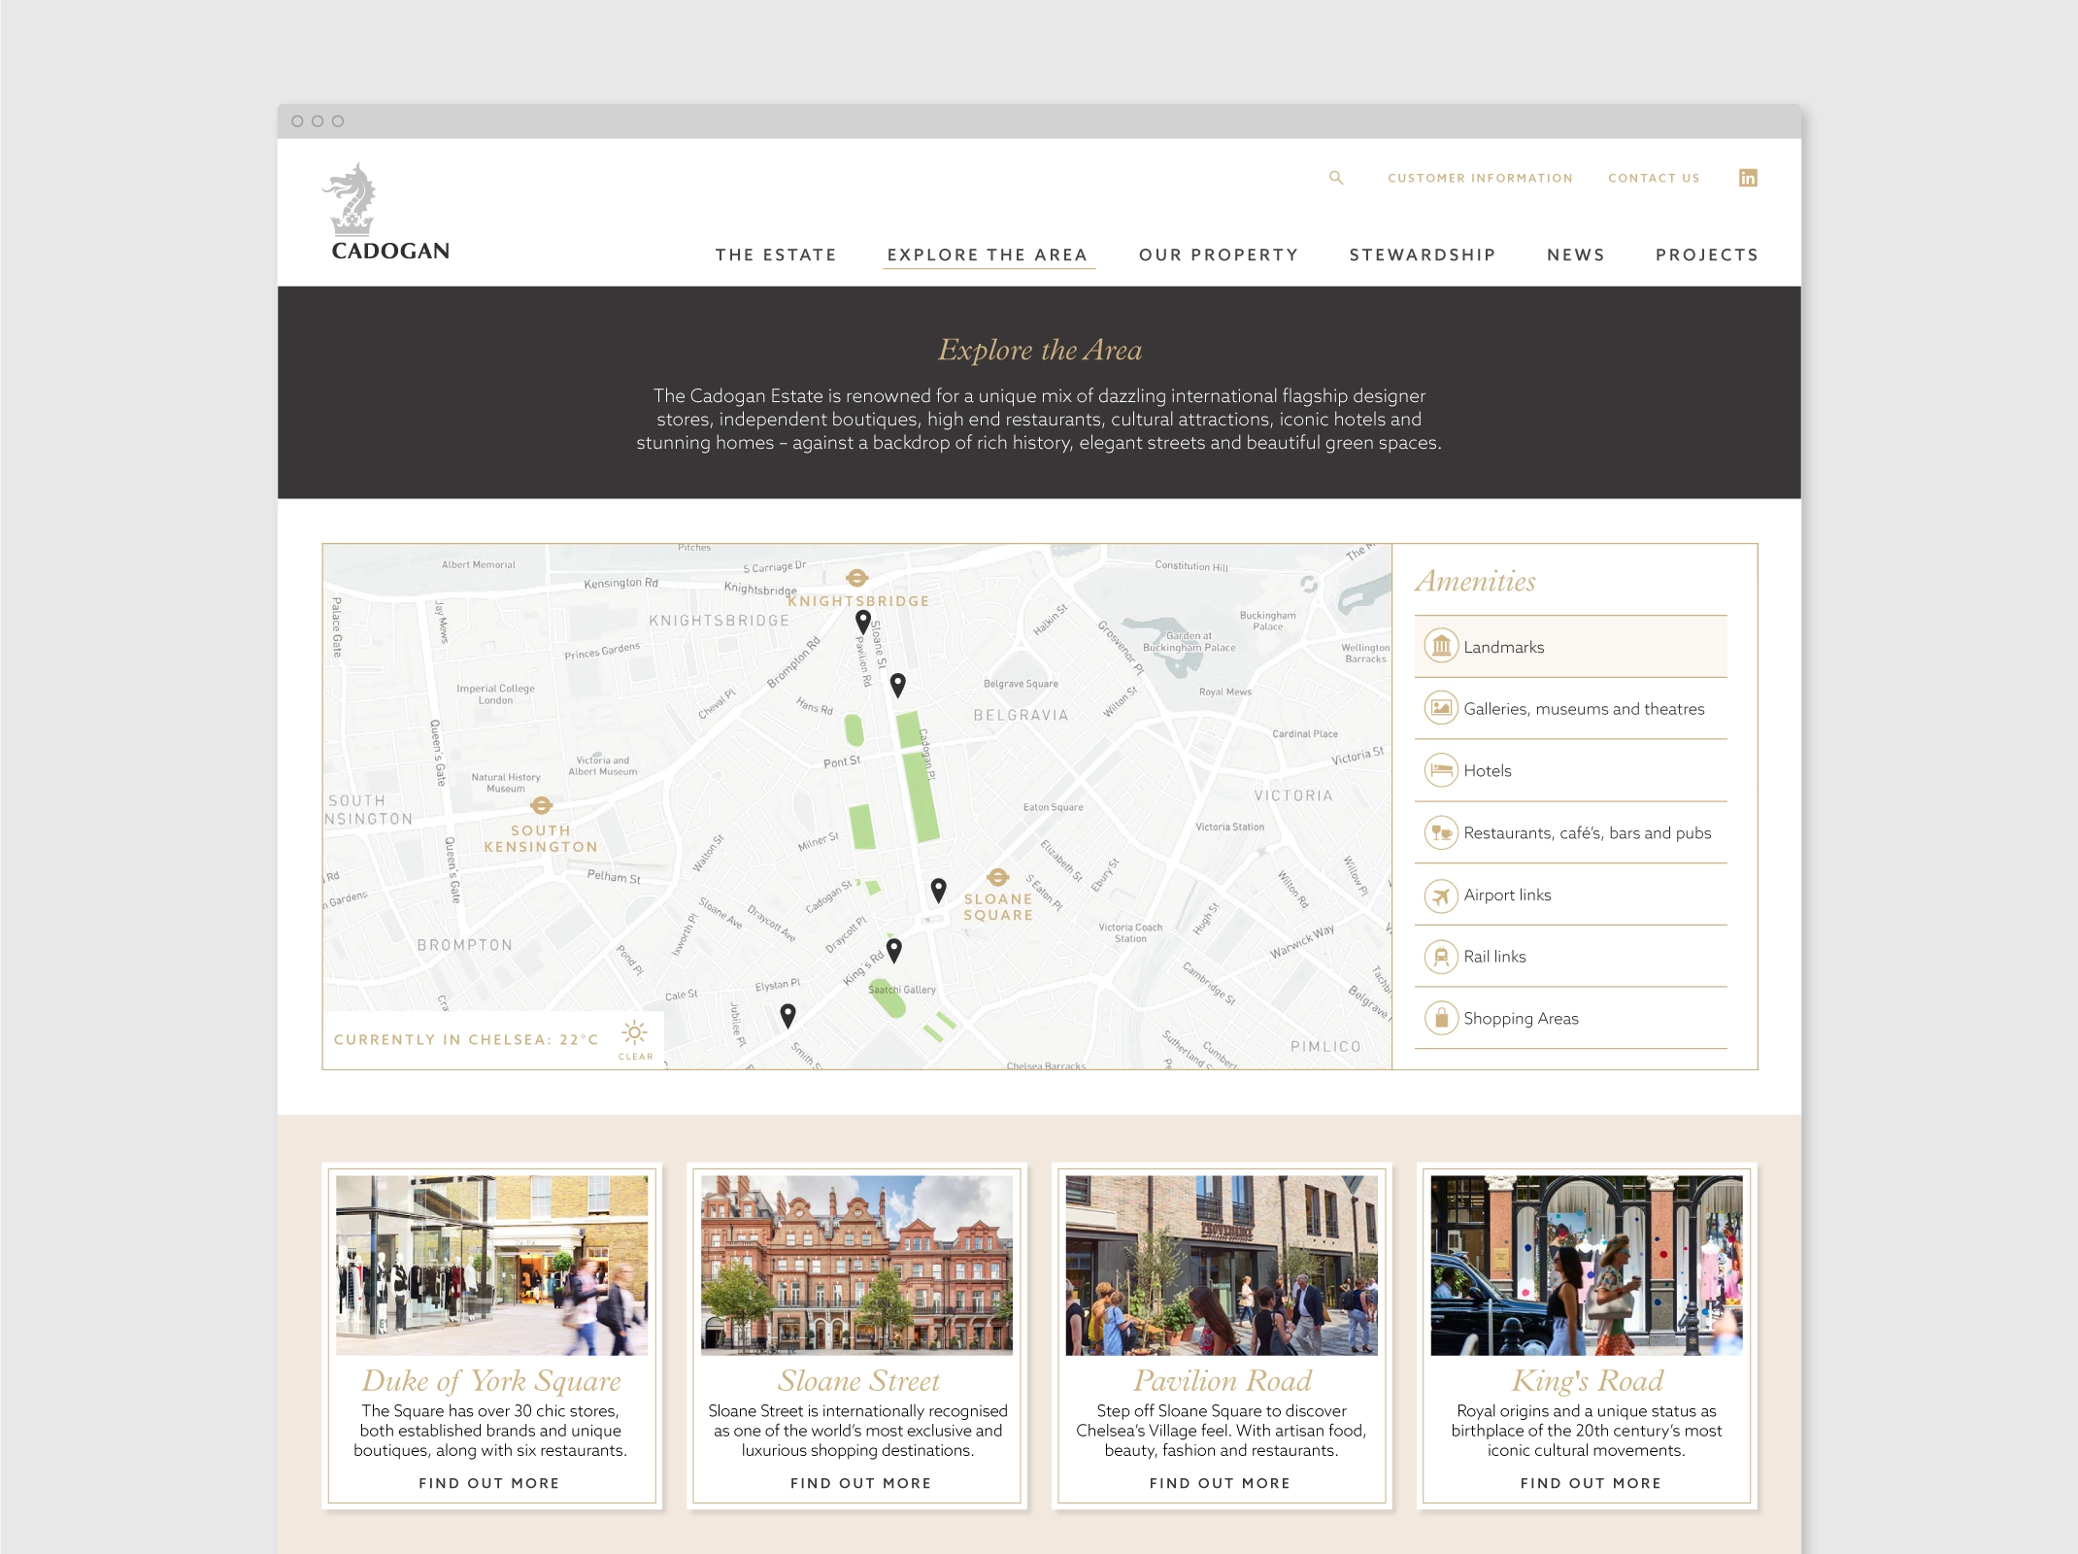Click the Knightsbridge station map pin

click(862, 621)
